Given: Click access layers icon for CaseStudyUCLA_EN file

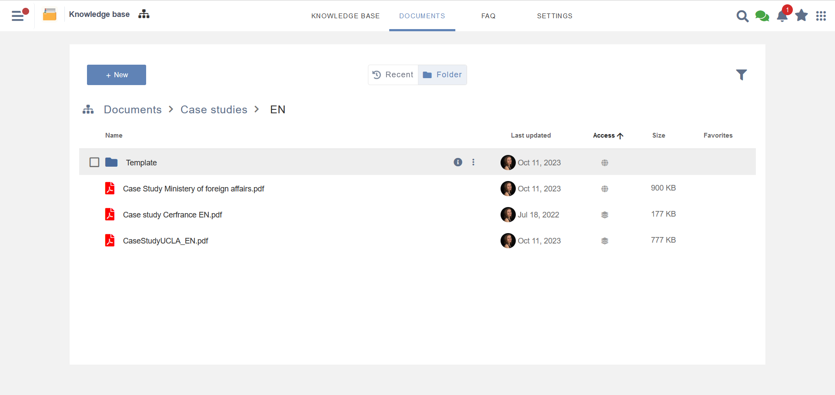Looking at the screenshot, I should click(x=605, y=241).
